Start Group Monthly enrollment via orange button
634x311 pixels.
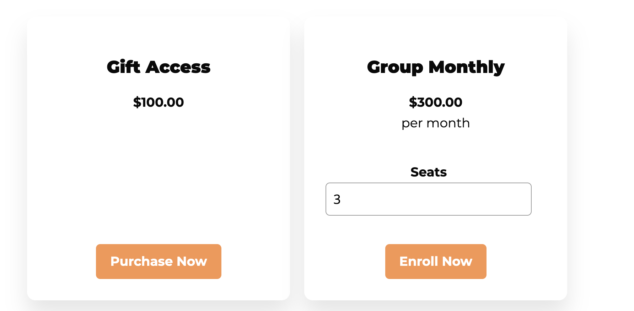coord(436,261)
